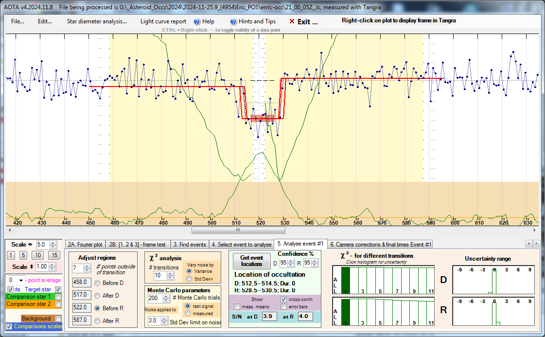The width and height of the screenshot is (545, 337).
Task: Uncheck the cross-corrln checkbox
Action: point(283,300)
